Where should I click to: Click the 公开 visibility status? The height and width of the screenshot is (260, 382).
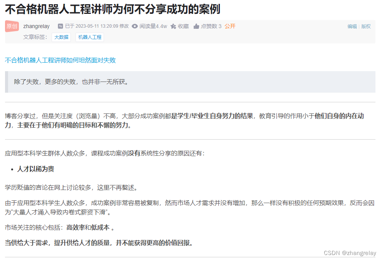[230, 26]
